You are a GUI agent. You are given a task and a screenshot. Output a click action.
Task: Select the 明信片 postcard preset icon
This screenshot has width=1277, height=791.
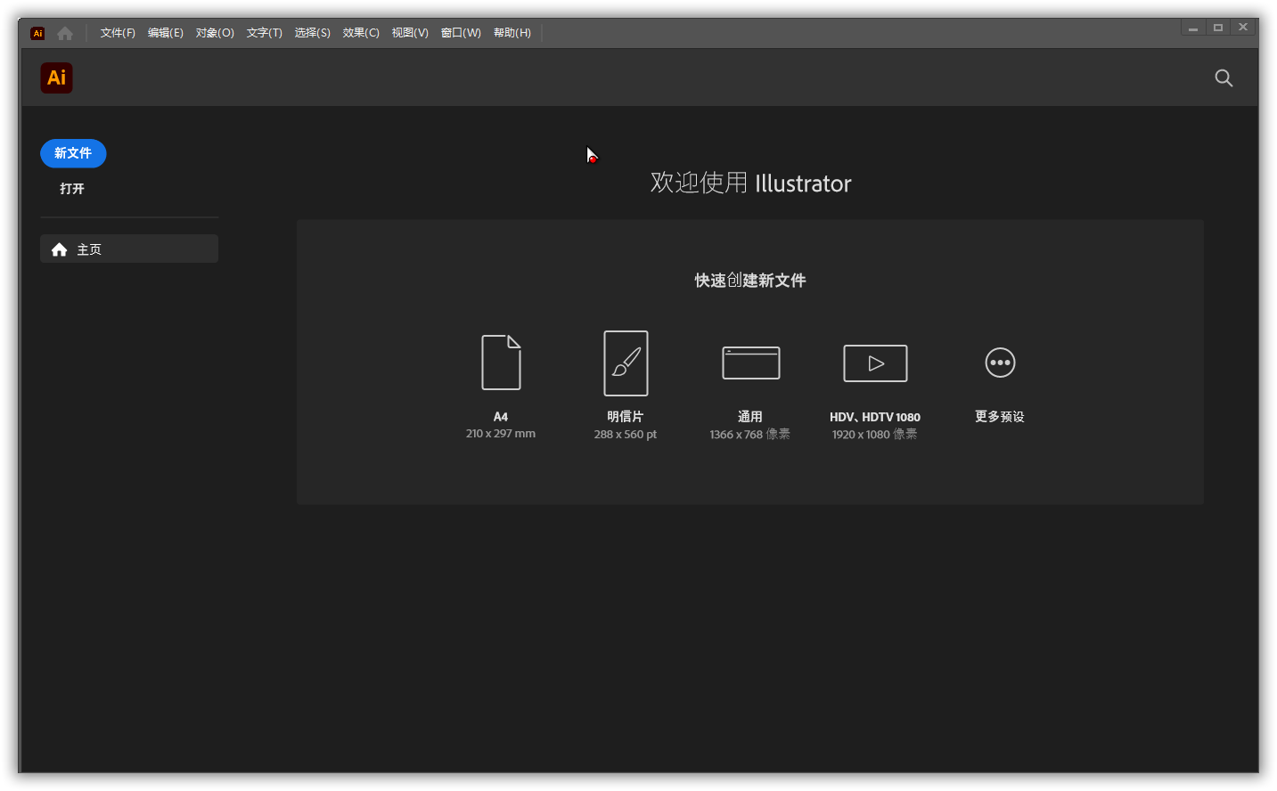click(x=626, y=363)
